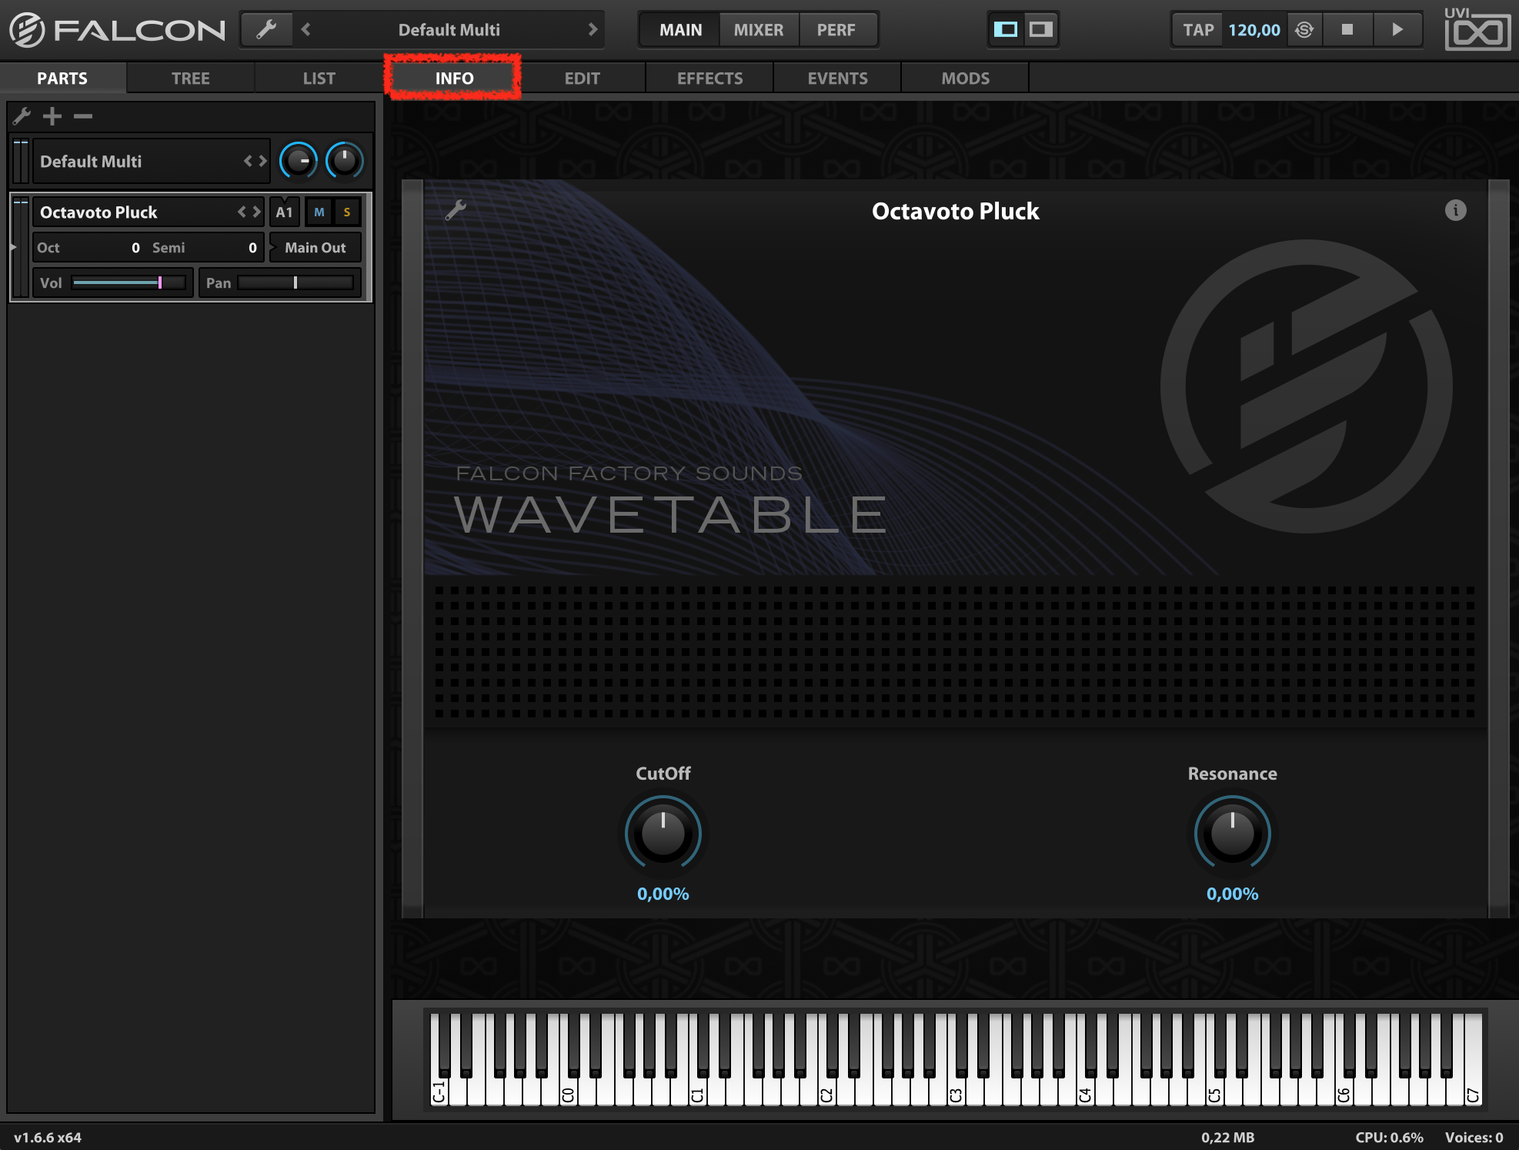Click the CutOff knob
This screenshot has width=1519, height=1150.
click(663, 834)
